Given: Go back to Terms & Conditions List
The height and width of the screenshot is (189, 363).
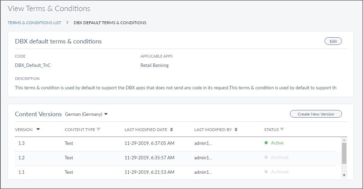Looking at the screenshot, I should (x=34, y=23).
